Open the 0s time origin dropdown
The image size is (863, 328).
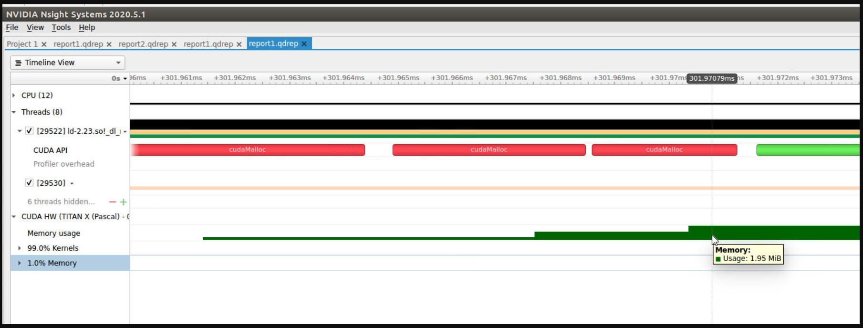tap(119, 78)
